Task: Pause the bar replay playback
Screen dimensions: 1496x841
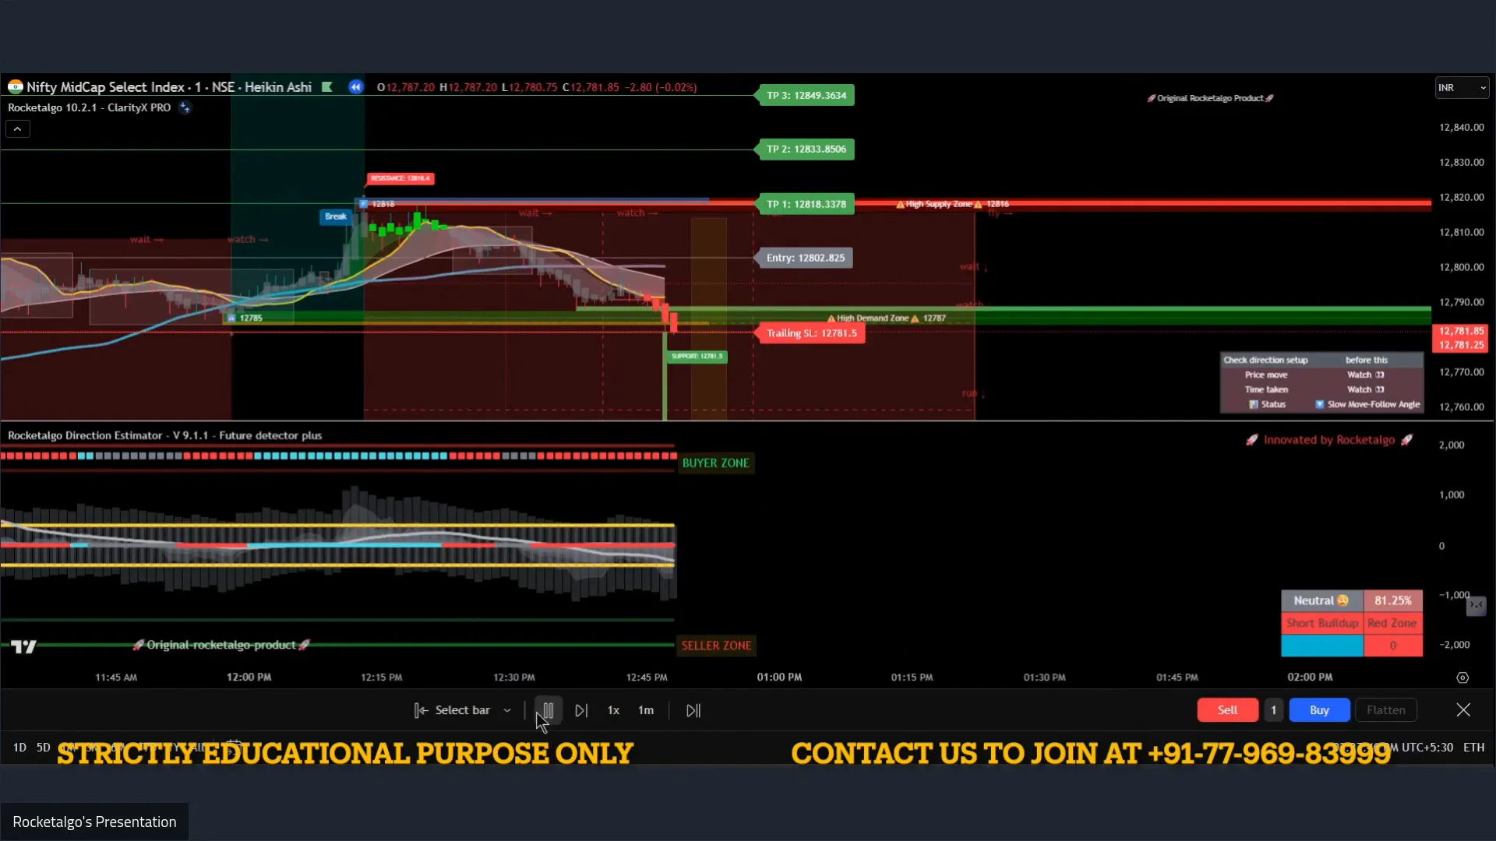Action: click(548, 710)
